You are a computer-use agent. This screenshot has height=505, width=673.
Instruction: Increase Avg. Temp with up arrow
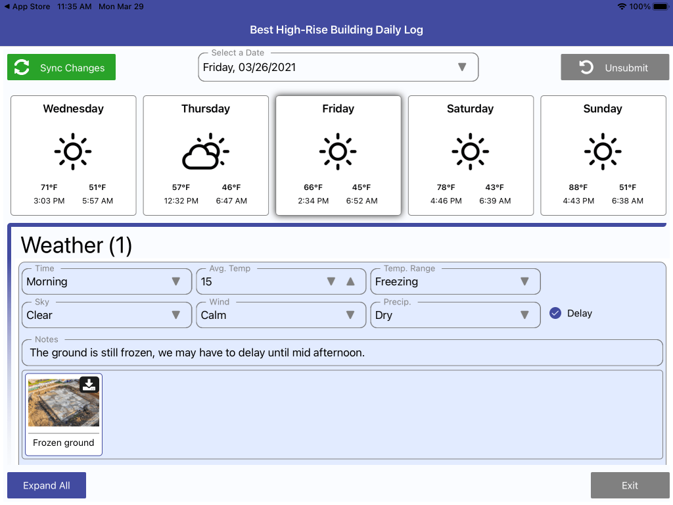coord(351,281)
